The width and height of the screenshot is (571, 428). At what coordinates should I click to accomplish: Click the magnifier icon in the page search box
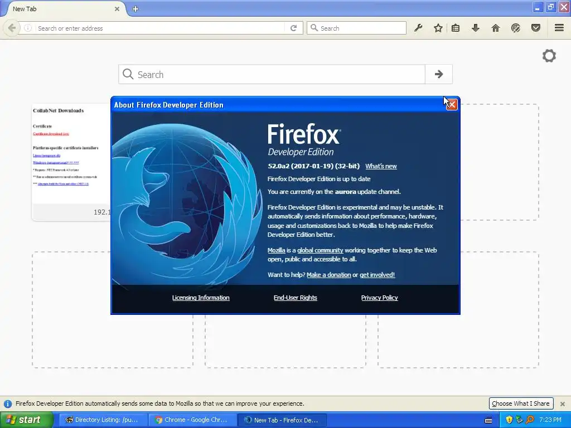128,74
